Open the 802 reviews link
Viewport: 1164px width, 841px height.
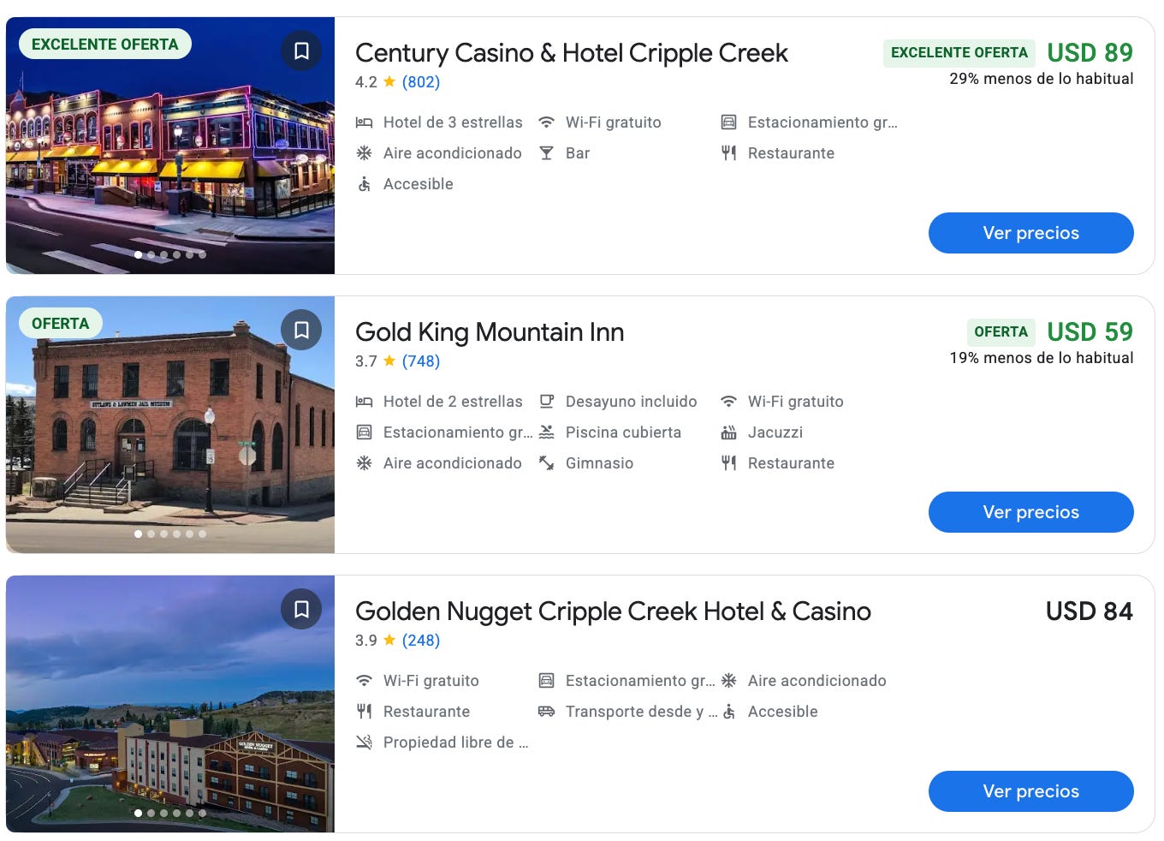tap(421, 82)
